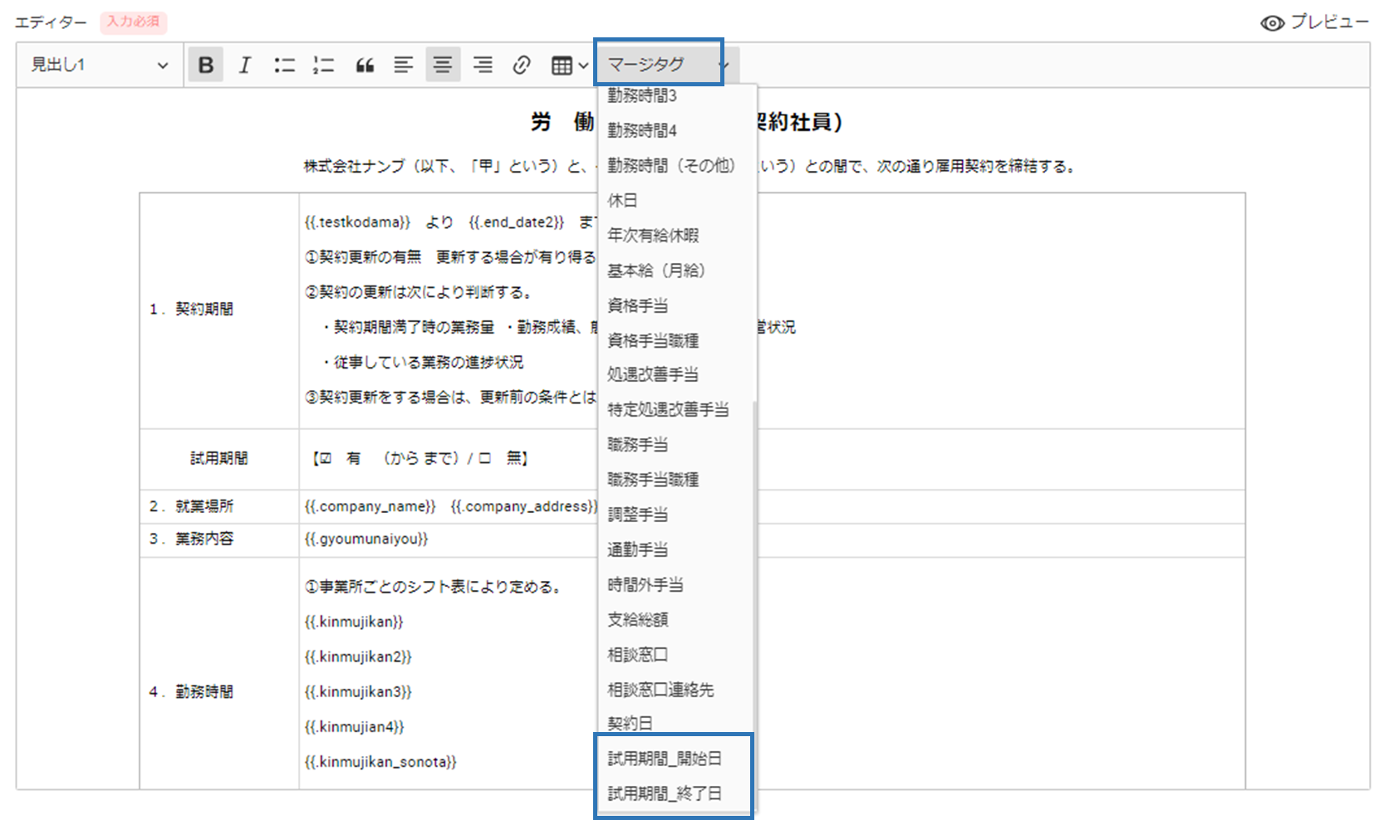
Task: Center align the text
Action: [x=443, y=65]
